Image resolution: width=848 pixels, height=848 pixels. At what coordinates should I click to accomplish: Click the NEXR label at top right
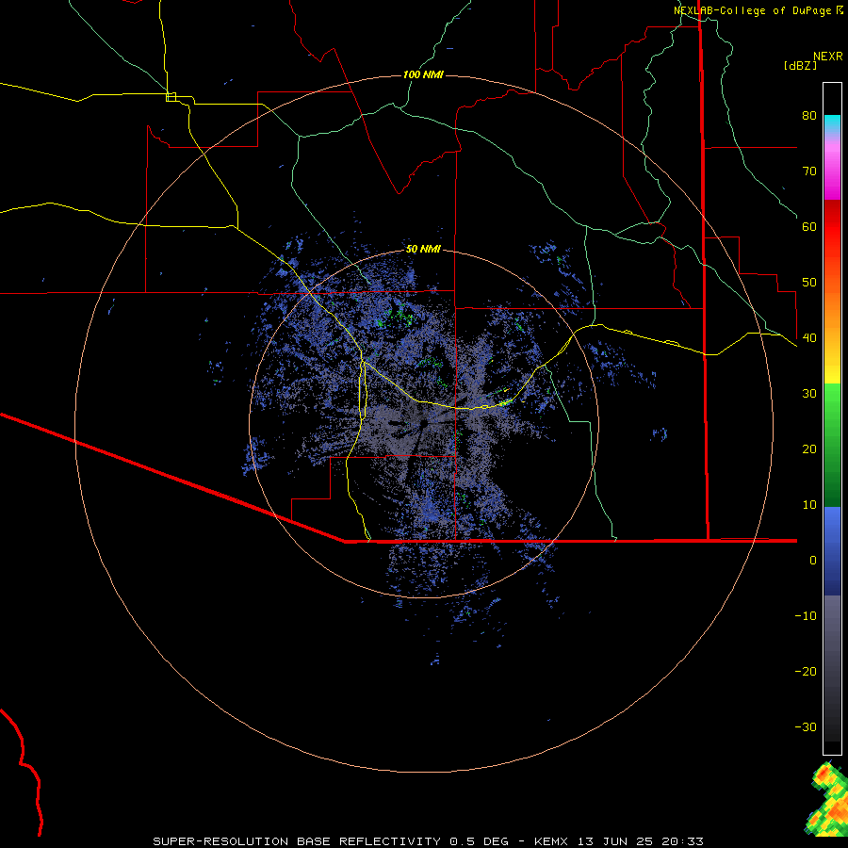pyautogui.click(x=828, y=57)
